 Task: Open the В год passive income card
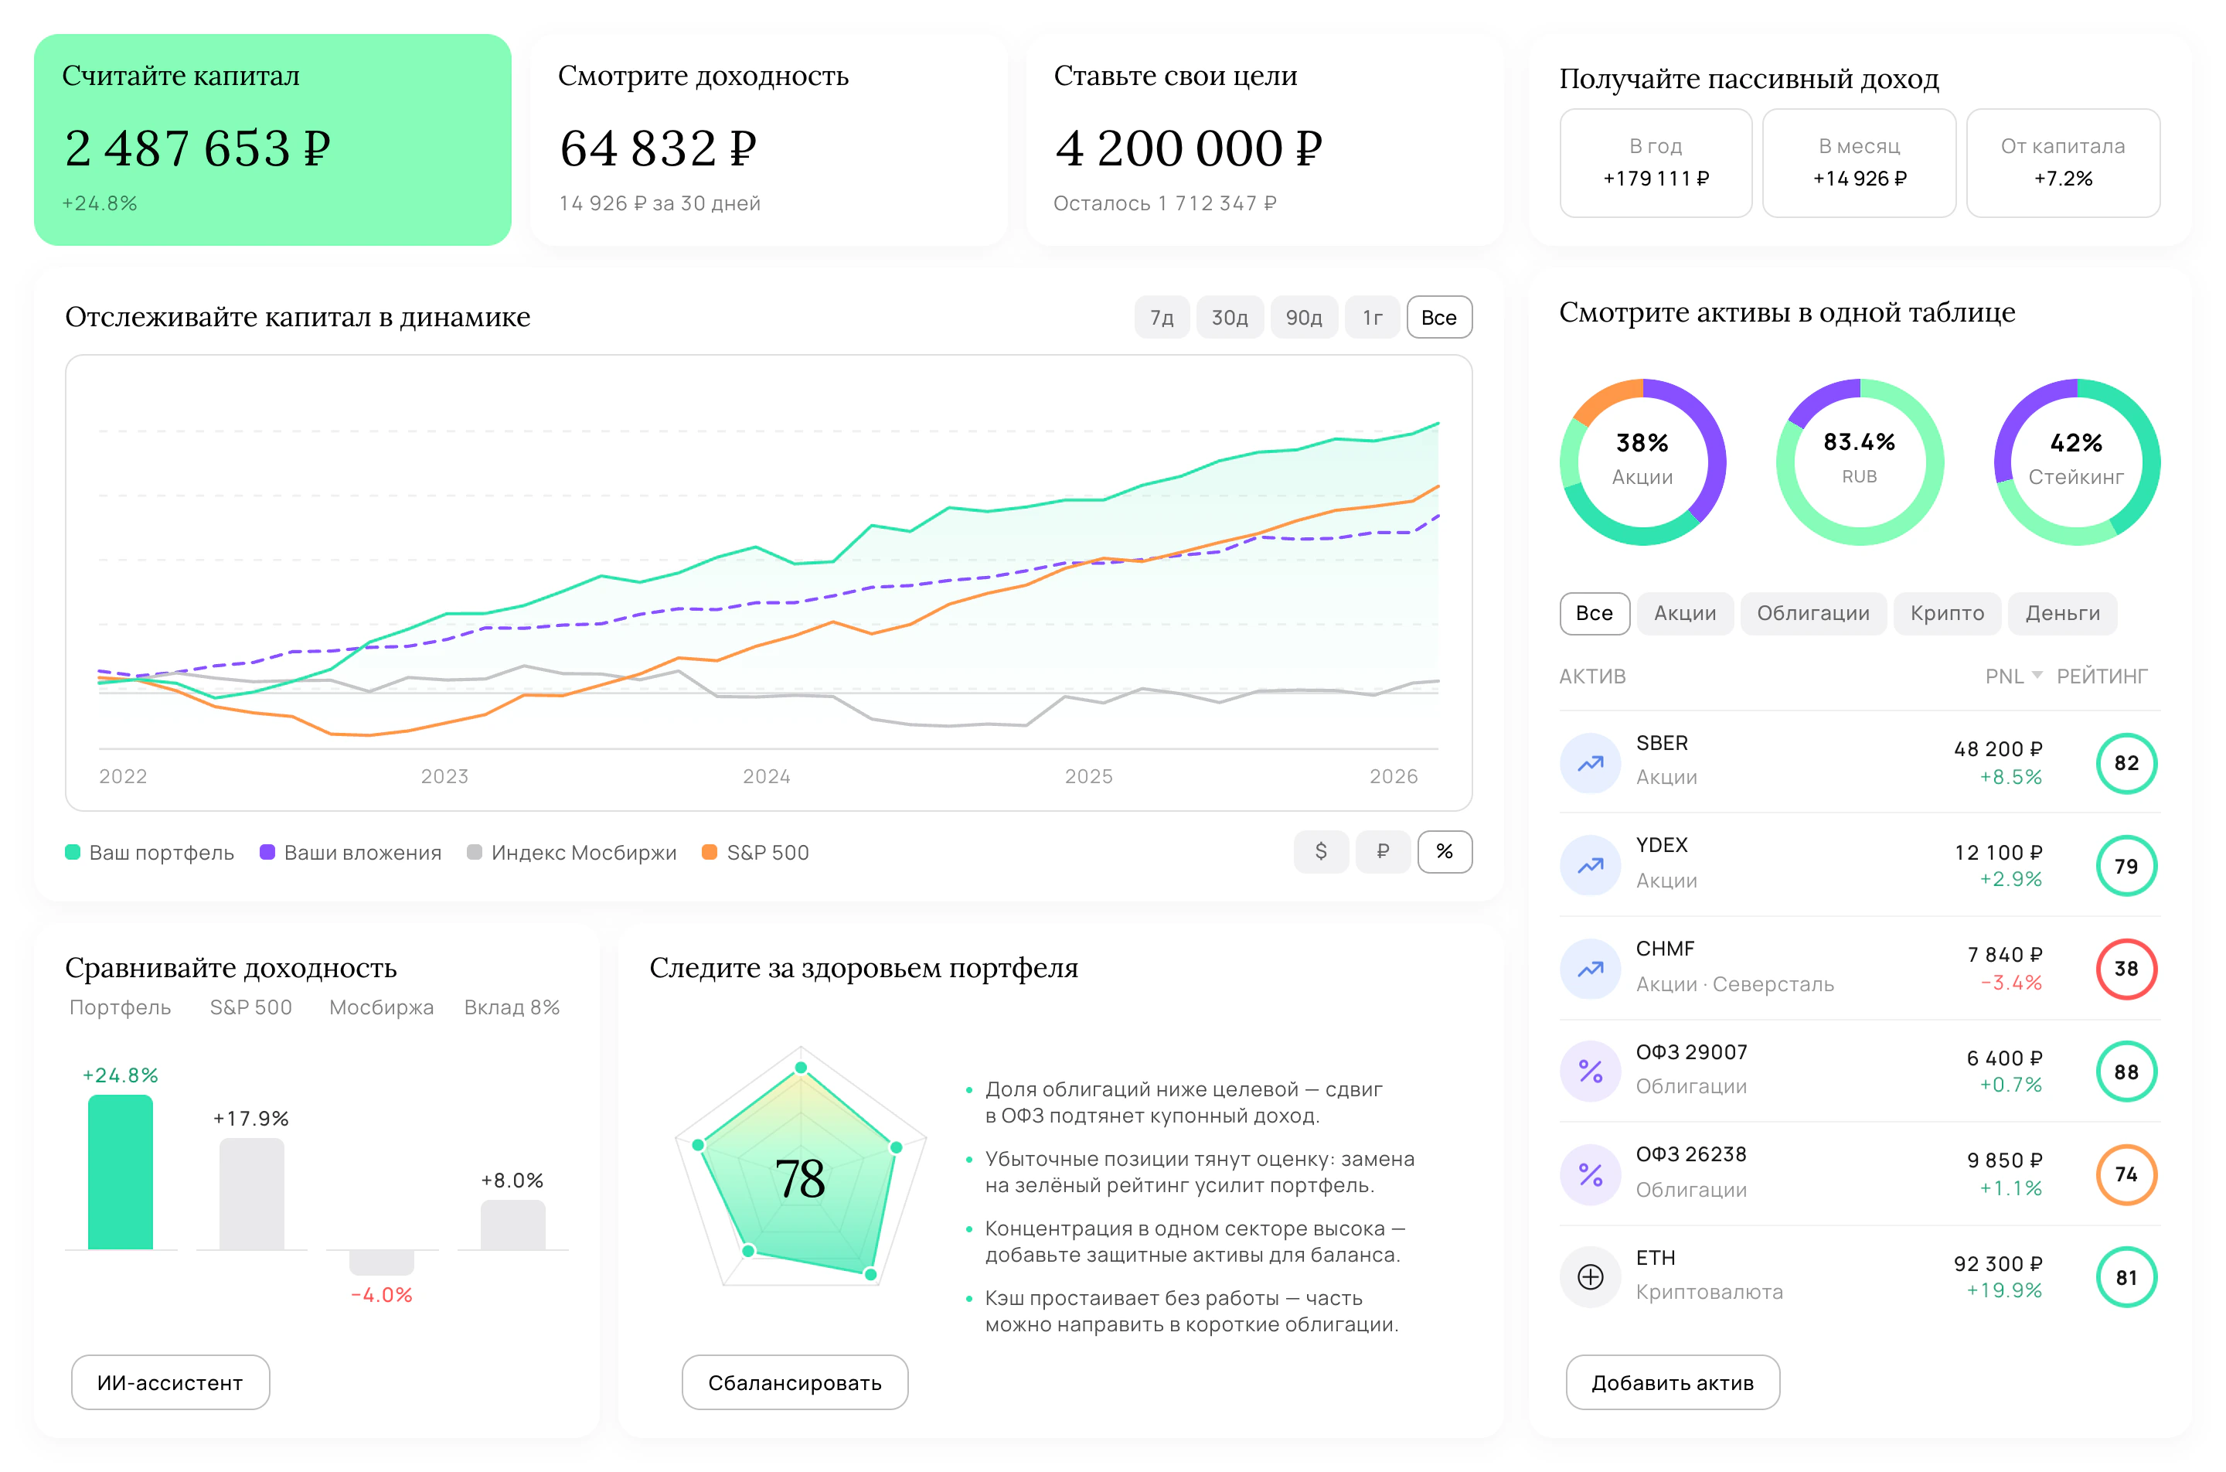1656,162
